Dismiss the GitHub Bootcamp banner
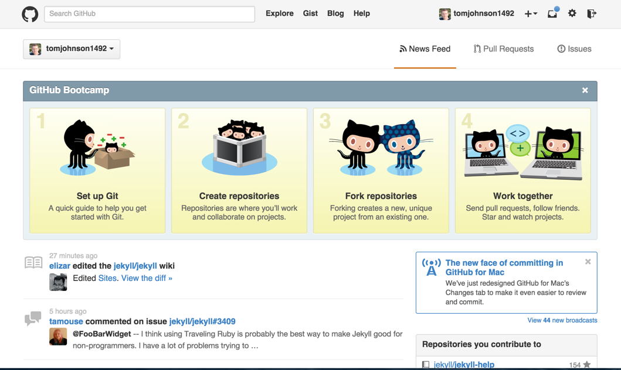The width and height of the screenshot is (621, 370). pyautogui.click(x=585, y=90)
